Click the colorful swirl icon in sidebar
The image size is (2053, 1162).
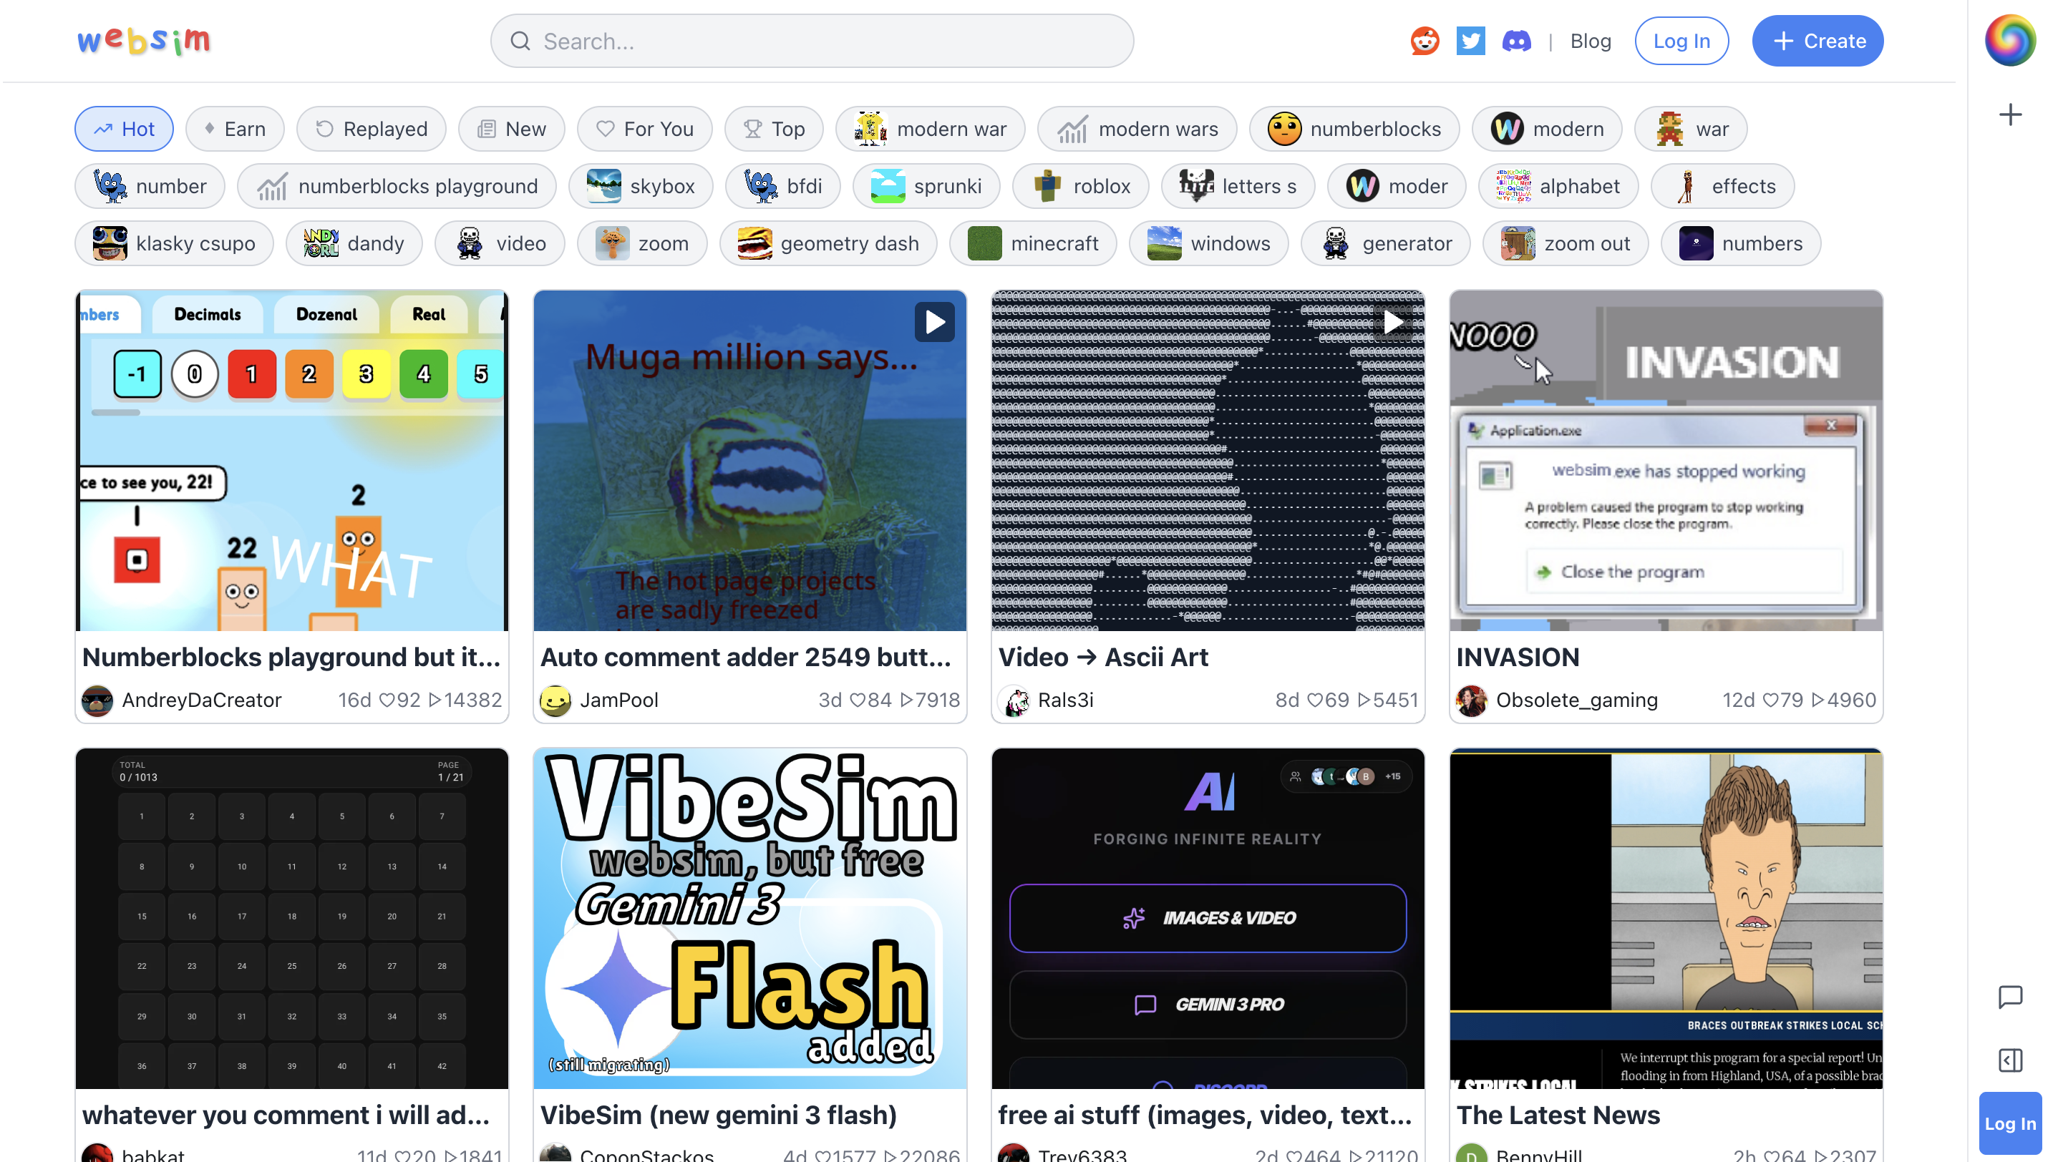[x=2010, y=41]
